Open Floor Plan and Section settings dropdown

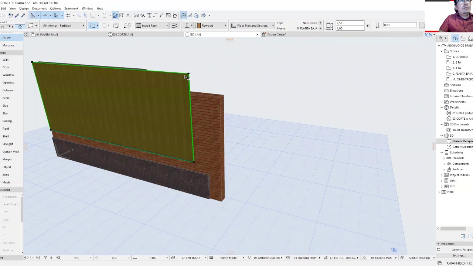tap(252, 25)
